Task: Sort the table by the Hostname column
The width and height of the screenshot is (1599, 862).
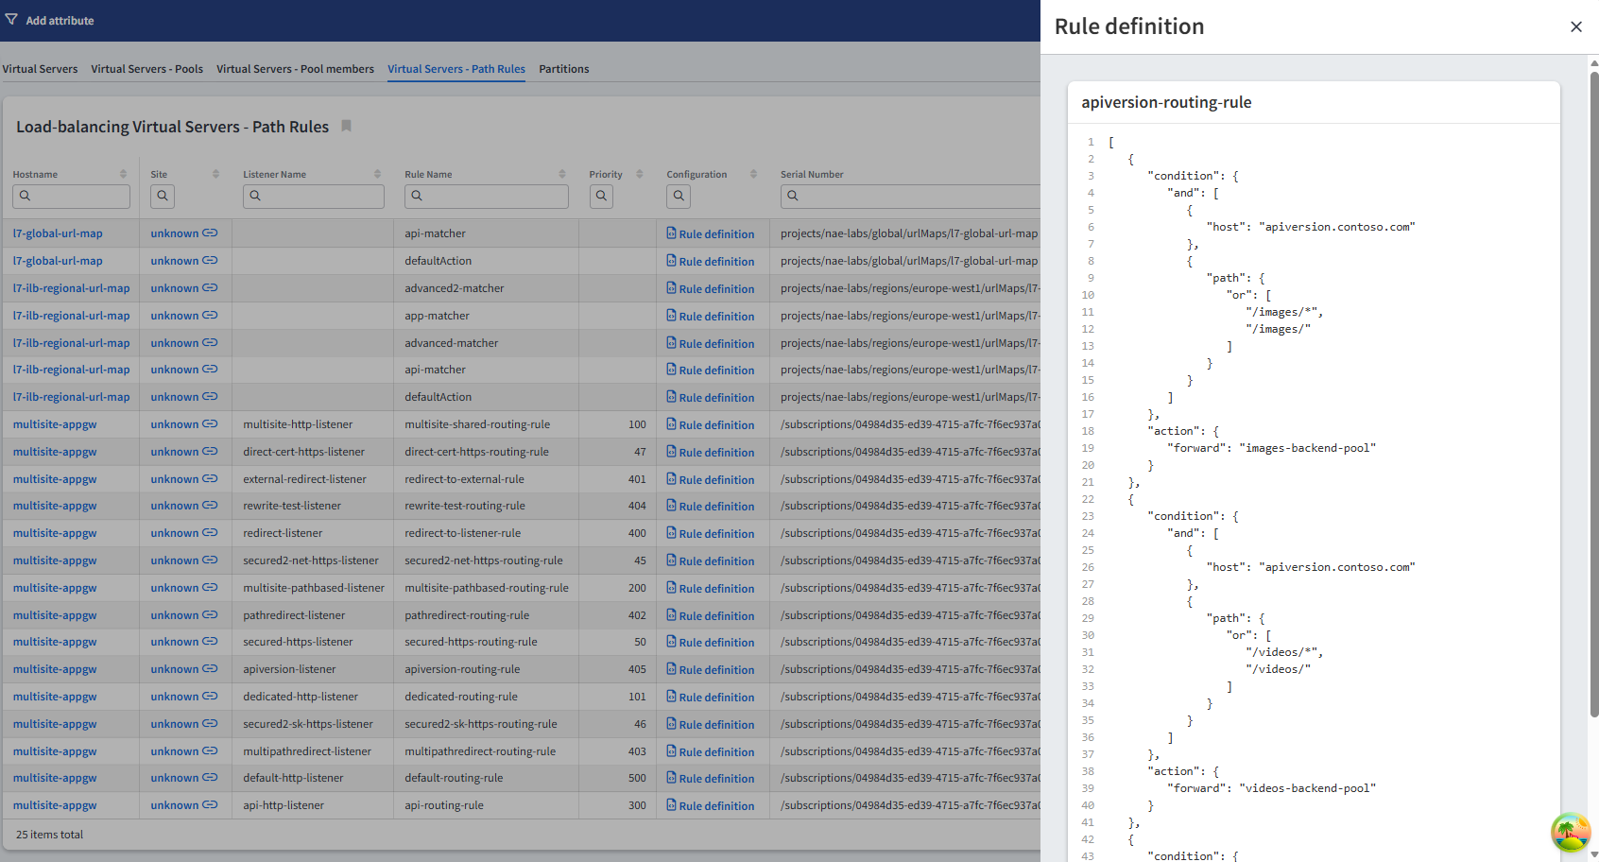Action: pos(123,174)
